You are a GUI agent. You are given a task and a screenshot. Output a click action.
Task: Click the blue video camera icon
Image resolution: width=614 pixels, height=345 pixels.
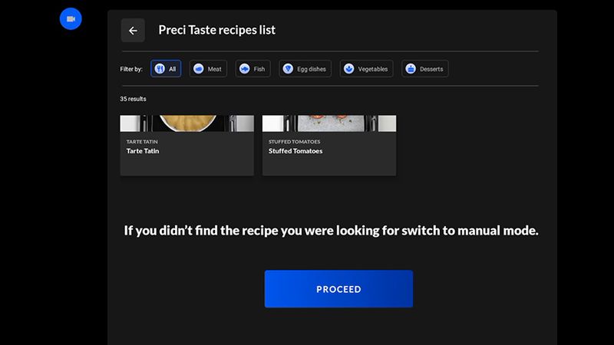pyautogui.click(x=71, y=18)
